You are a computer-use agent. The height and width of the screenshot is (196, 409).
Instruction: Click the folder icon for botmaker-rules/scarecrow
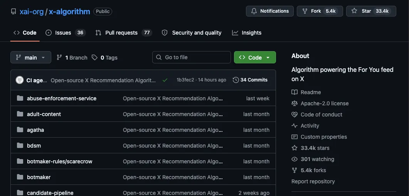click(20, 161)
